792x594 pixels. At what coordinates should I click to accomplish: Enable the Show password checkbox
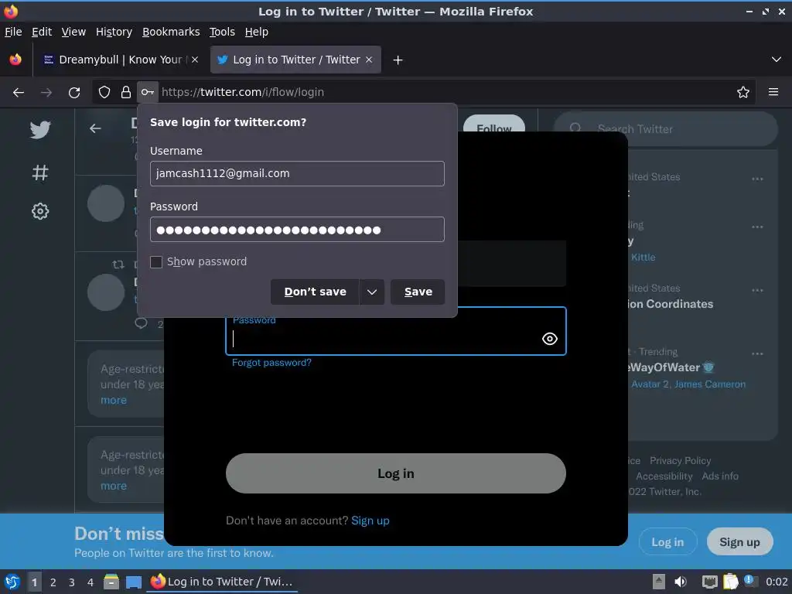click(156, 261)
